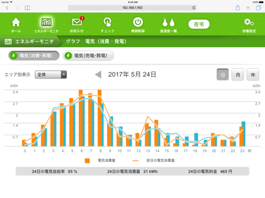Screen dimensions: 265x198
Task: Toggle the 在宅 home status button
Action: 199,24
